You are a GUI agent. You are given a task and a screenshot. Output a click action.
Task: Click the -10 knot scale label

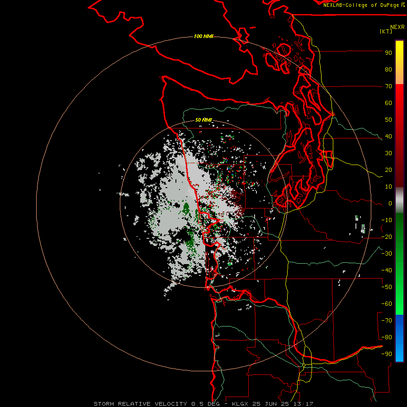[387, 220]
